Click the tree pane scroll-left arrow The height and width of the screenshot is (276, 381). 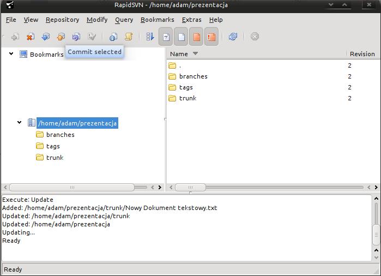coord(5,187)
